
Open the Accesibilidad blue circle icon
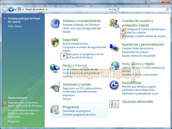point(114,85)
